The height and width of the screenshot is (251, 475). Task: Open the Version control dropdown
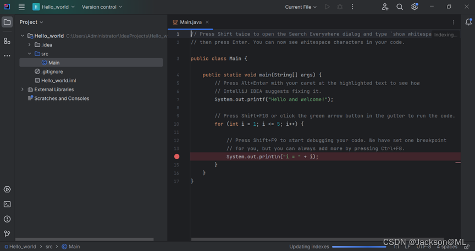pos(102,7)
